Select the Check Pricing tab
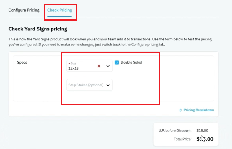232x149 pixels. coord(60,10)
